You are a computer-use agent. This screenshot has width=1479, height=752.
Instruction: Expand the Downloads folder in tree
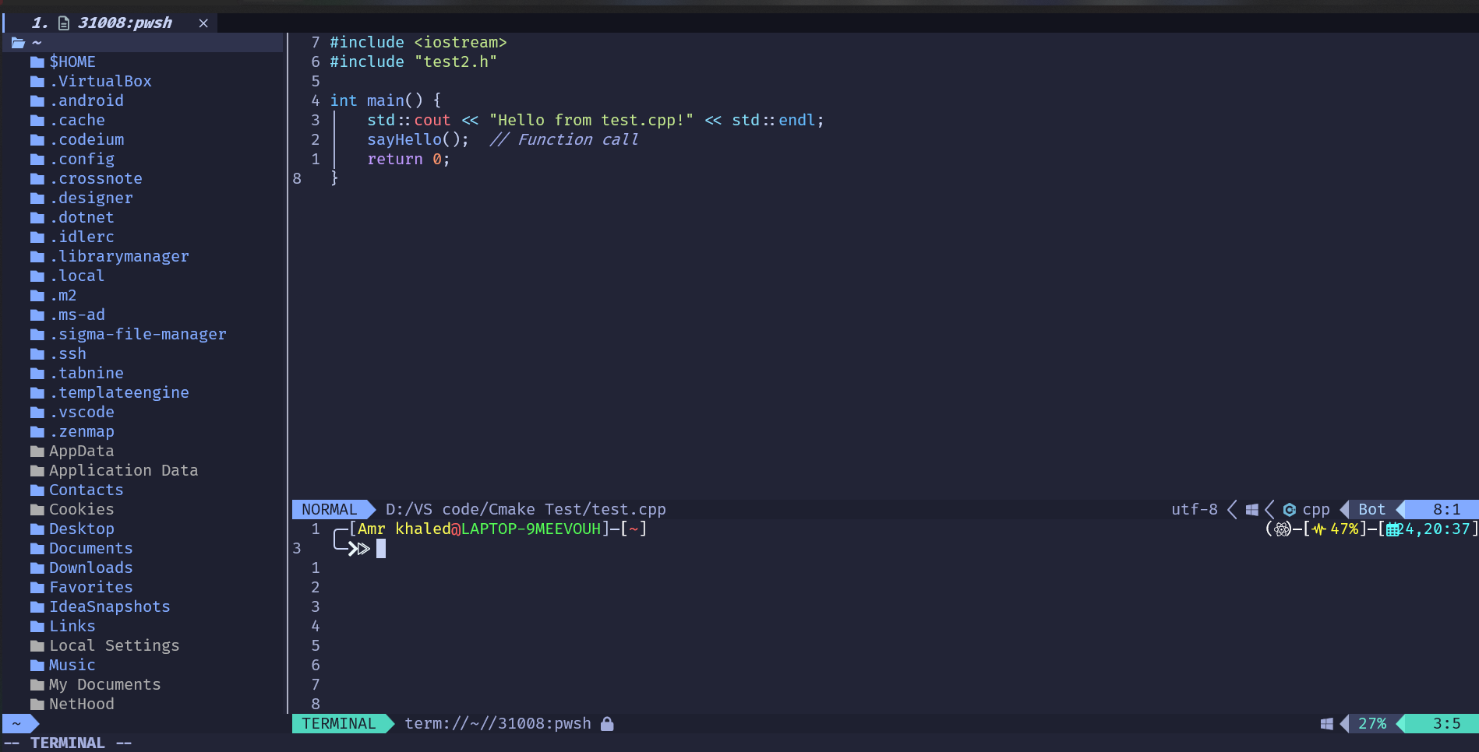(x=90, y=568)
